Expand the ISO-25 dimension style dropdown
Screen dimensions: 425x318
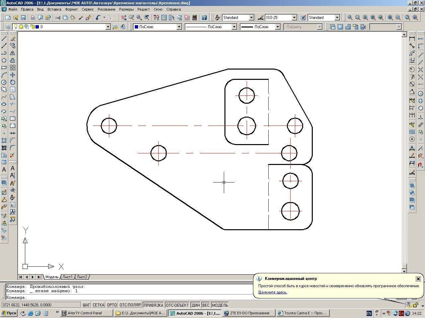click(x=294, y=18)
